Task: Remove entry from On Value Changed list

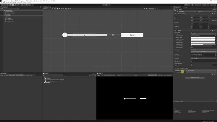Action: pyautogui.click(x=215, y=75)
